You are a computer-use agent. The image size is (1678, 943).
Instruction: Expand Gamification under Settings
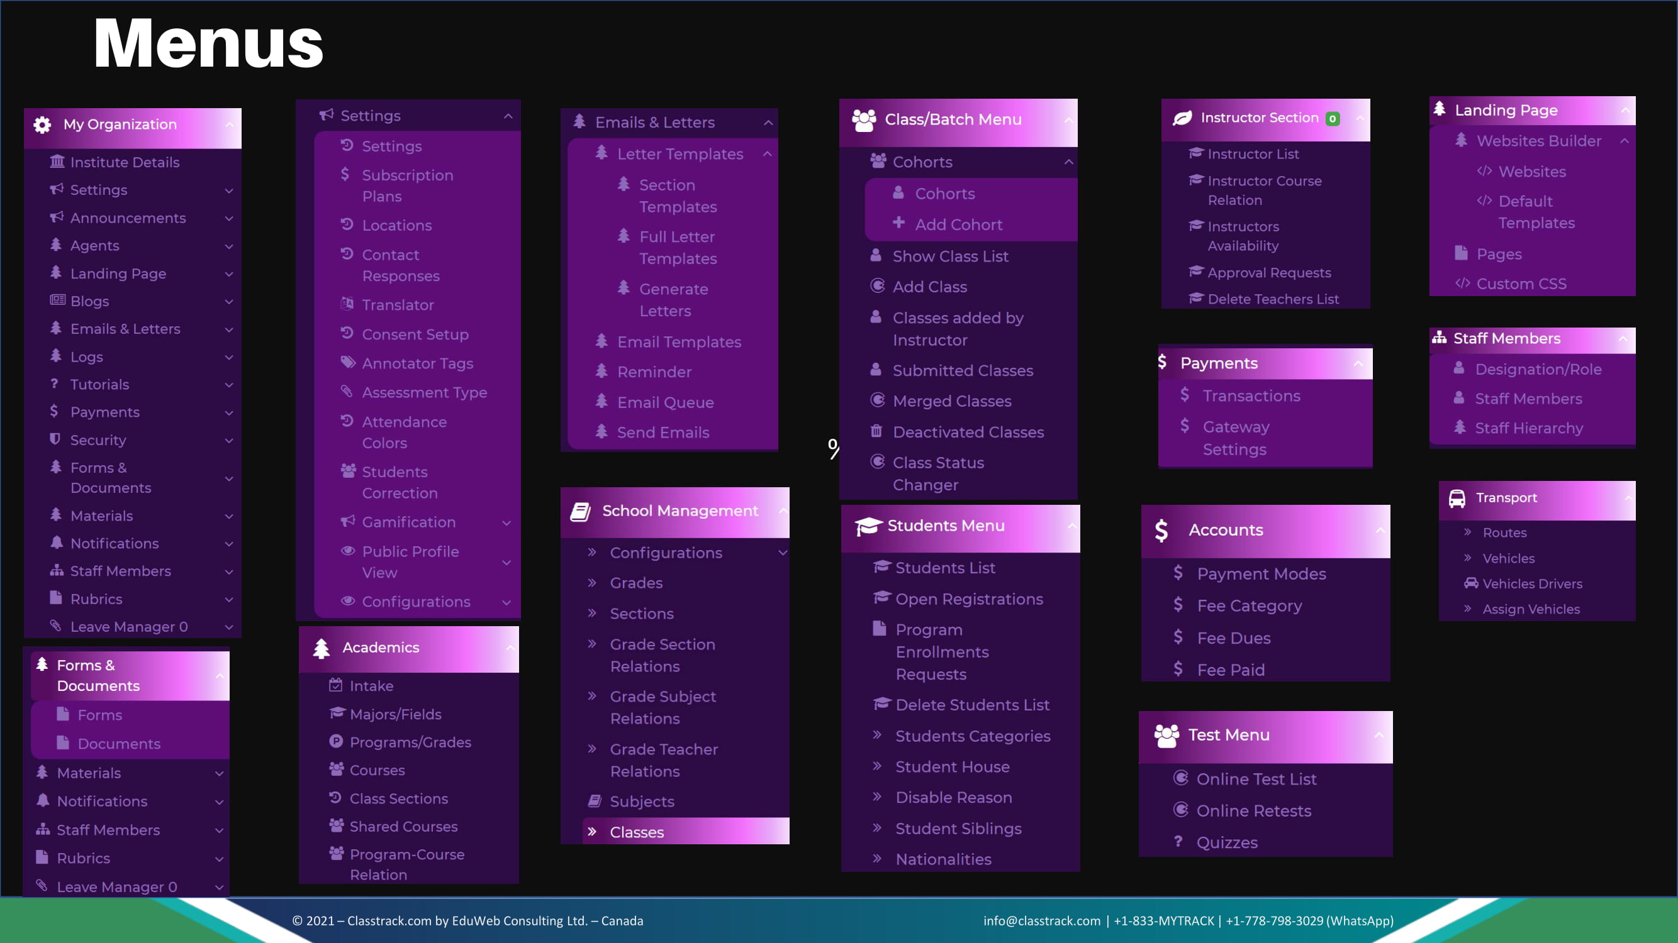tap(506, 523)
